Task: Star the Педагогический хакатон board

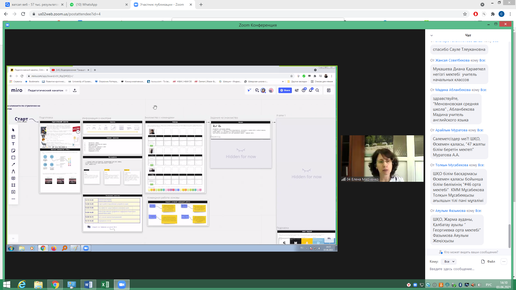Action: click(66, 90)
